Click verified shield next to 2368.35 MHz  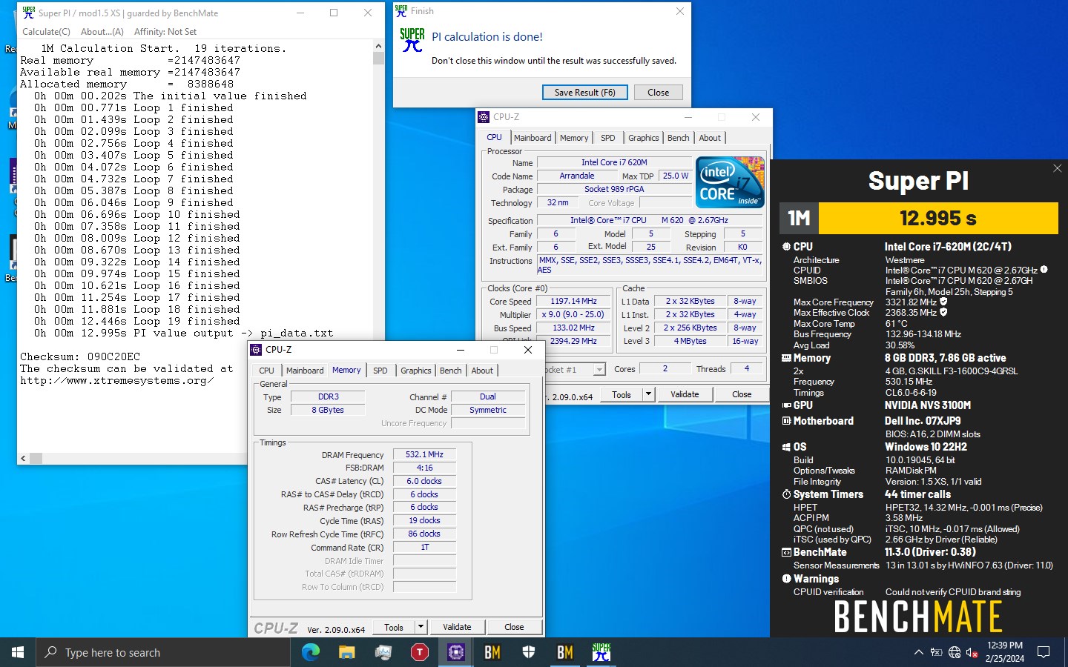pyautogui.click(x=943, y=312)
